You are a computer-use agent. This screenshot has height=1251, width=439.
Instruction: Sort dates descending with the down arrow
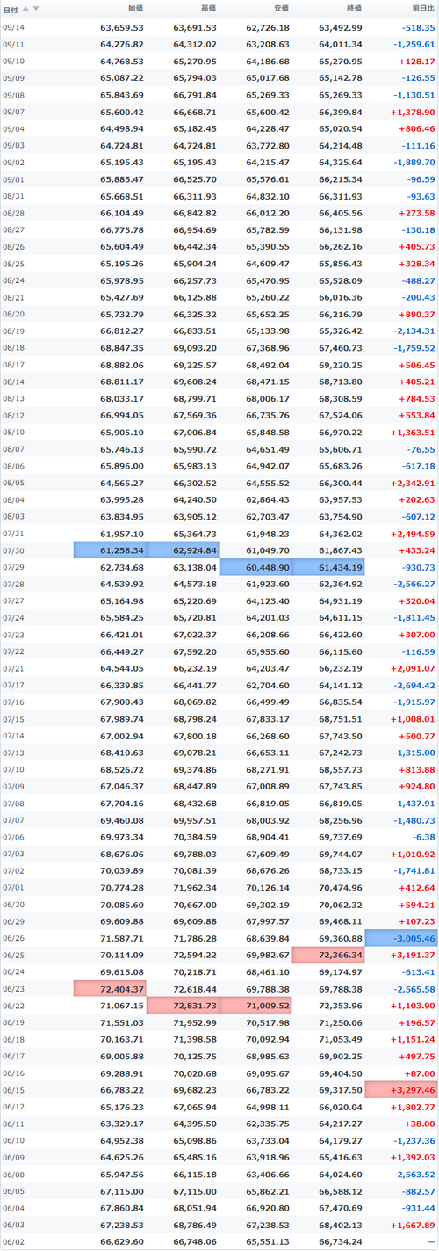36,8
